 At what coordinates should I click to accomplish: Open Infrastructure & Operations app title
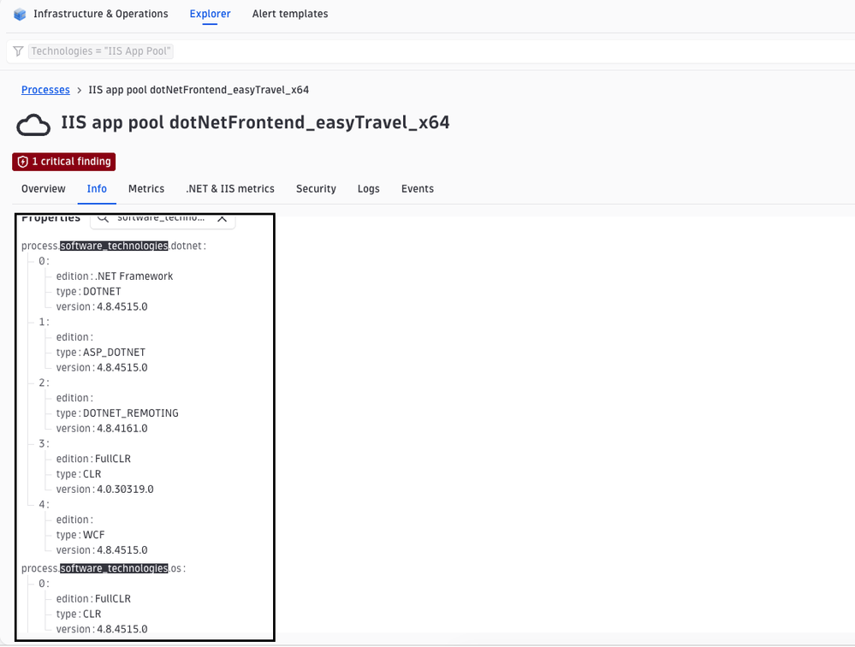(x=101, y=15)
